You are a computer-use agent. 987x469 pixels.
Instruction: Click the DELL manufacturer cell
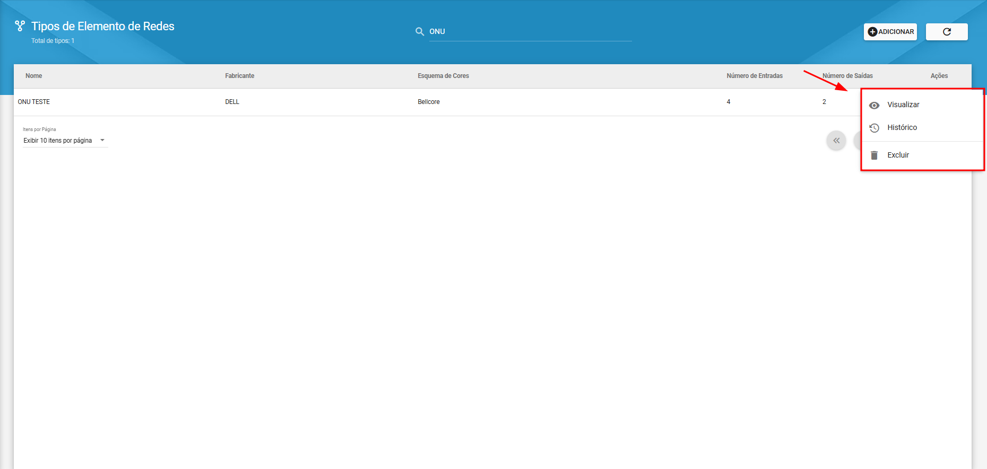click(x=232, y=102)
